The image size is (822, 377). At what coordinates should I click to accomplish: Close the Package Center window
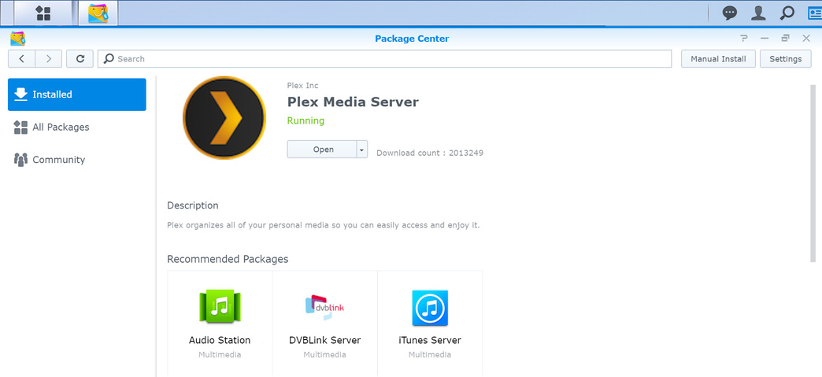pos(806,39)
